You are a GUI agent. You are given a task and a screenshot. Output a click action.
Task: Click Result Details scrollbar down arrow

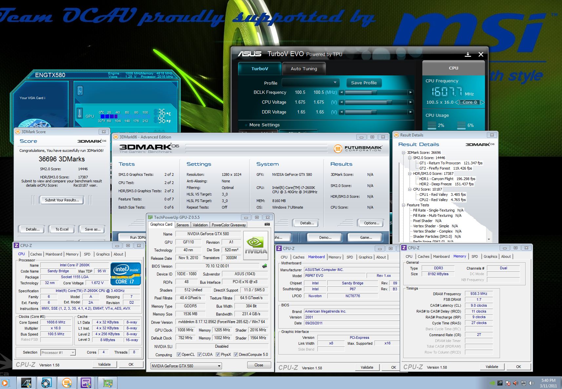tap(489, 239)
